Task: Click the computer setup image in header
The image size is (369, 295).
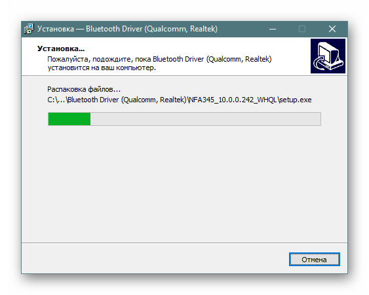Action: pos(328,56)
